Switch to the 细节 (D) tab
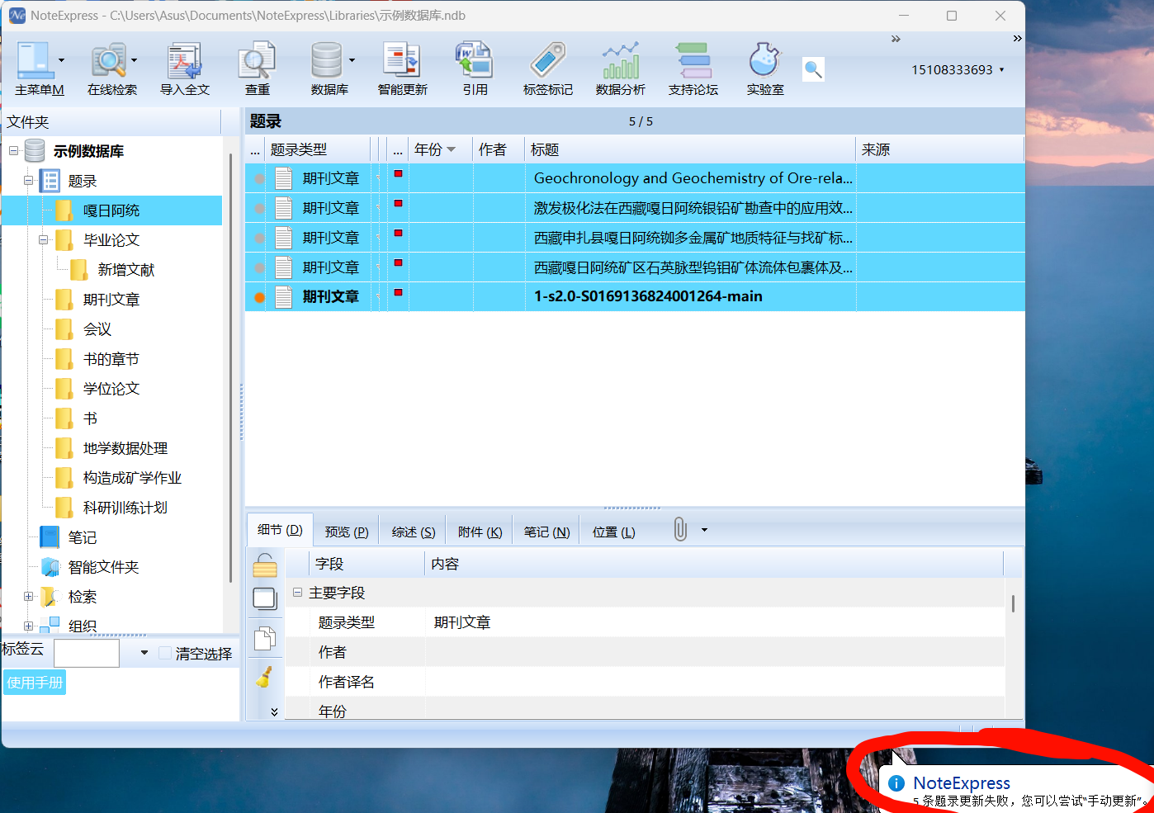 click(x=280, y=530)
